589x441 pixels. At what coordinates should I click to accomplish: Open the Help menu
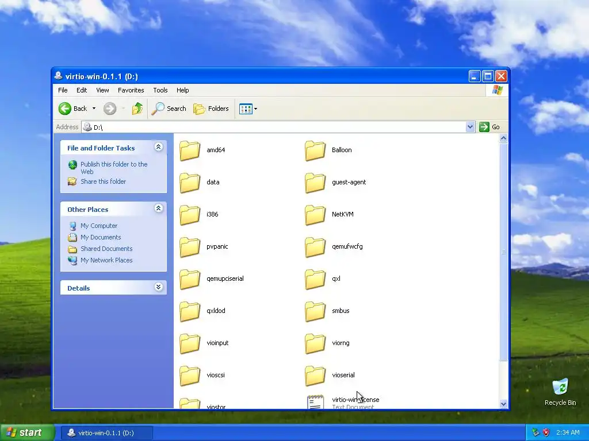pyautogui.click(x=182, y=90)
